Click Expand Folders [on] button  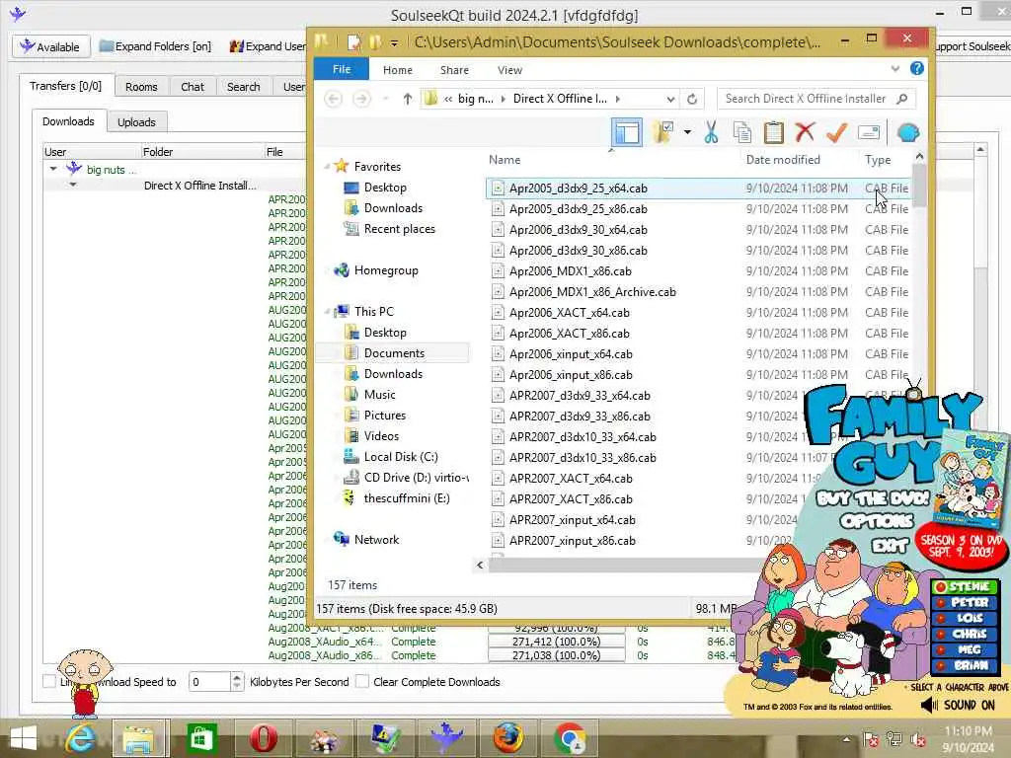point(155,46)
